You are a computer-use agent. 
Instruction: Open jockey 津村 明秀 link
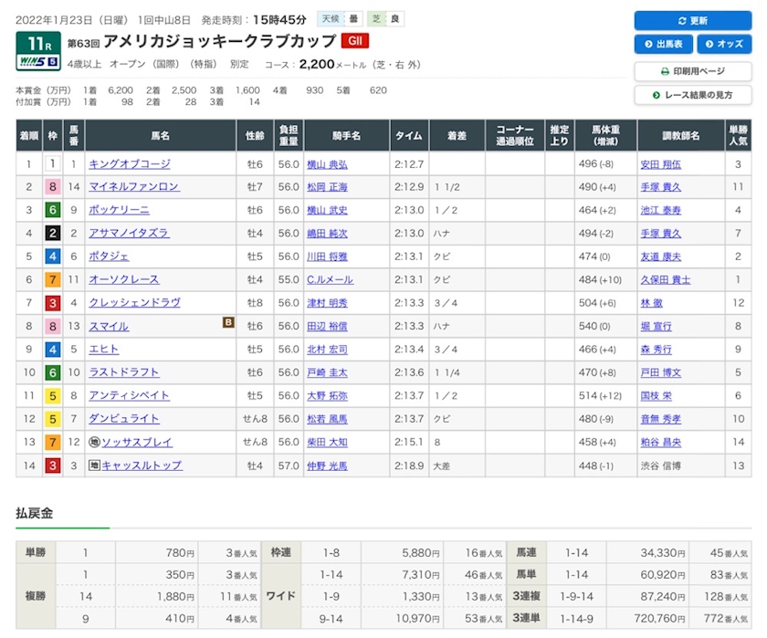coord(327,303)
